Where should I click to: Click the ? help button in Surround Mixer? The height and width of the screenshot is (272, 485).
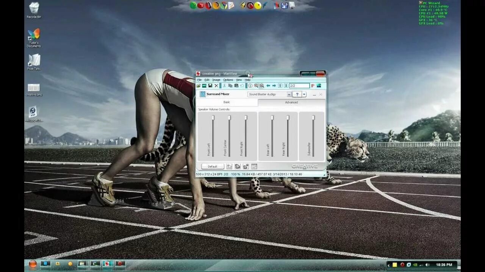[297, 94]
